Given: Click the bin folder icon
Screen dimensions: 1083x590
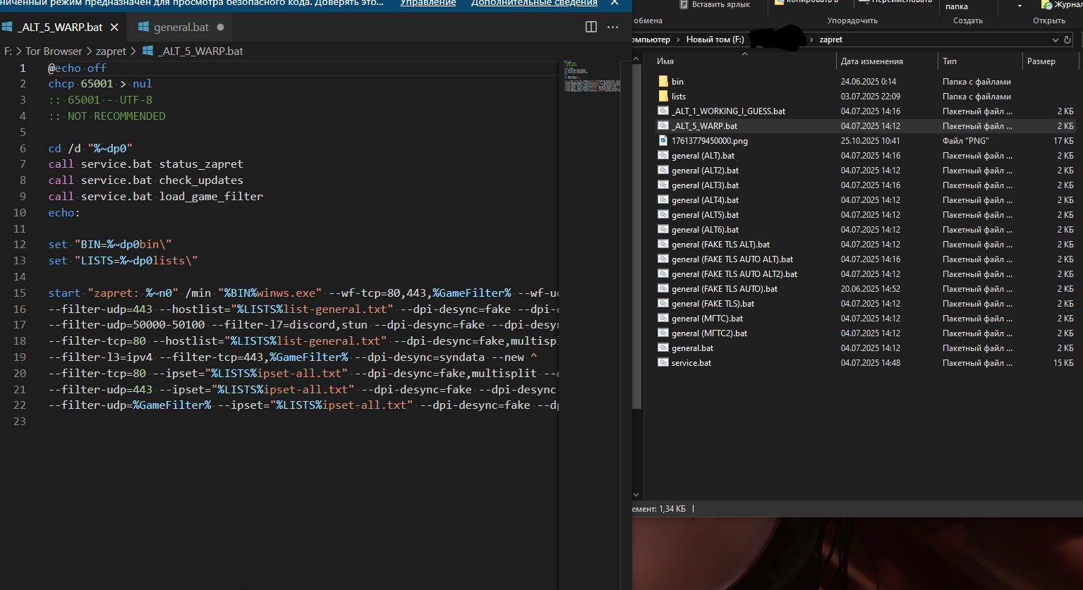Looking at the screenshot, I should (663, 82).
